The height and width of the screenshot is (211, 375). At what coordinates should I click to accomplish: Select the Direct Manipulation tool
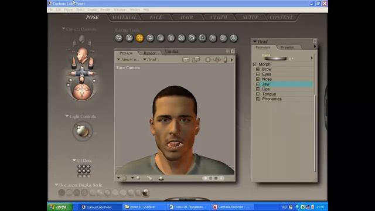[234, 38]
